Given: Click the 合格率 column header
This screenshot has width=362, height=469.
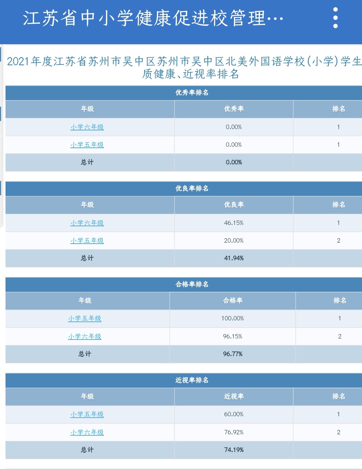Looking at the screenshot, I should coord(233,300).
